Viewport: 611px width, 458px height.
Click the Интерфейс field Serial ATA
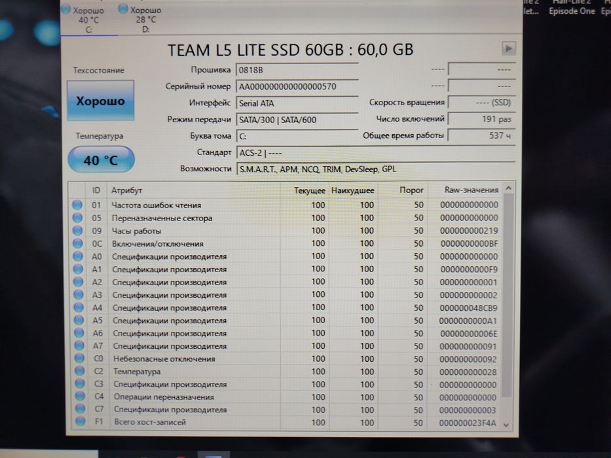coord(297,103)
